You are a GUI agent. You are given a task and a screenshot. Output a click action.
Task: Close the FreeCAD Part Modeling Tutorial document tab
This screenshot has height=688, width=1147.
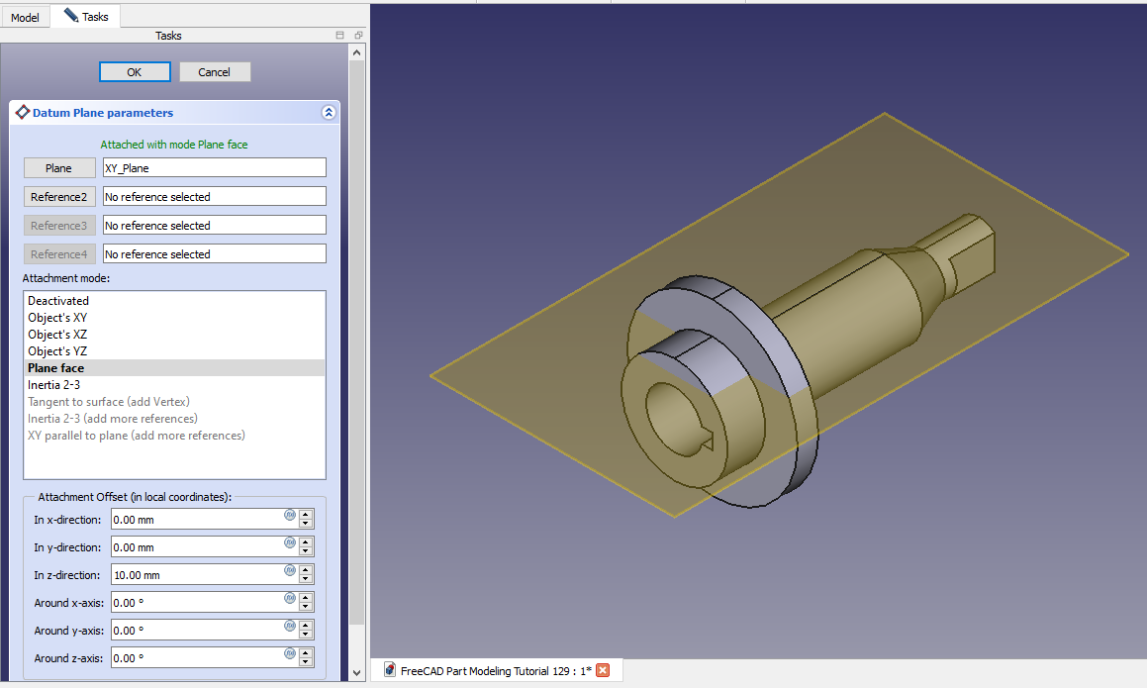pyautogui.click(x=603, y=670)
